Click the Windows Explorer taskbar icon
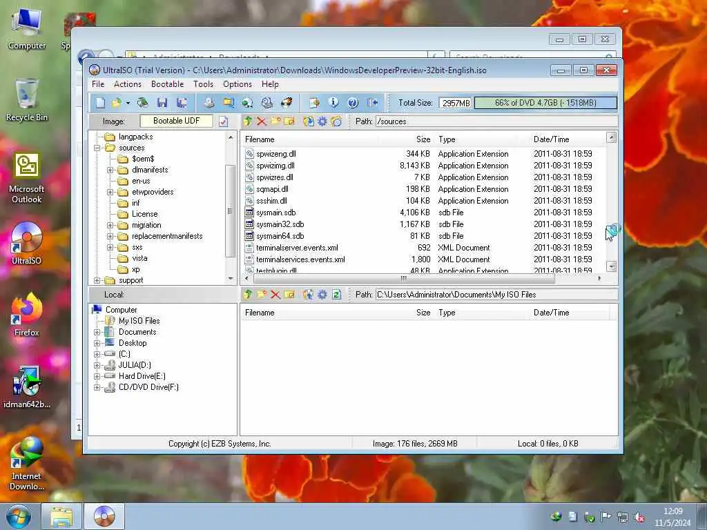The width and height of the screenshot is (707, 530). [61, 516]
